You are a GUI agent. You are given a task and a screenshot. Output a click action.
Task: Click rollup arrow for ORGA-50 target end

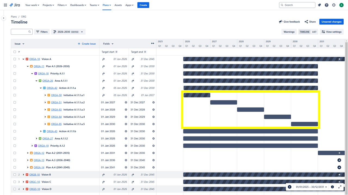(133, 95)
